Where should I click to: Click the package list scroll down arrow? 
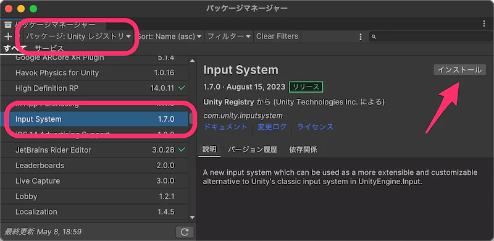pyautogui.click(x=192, y=217)
